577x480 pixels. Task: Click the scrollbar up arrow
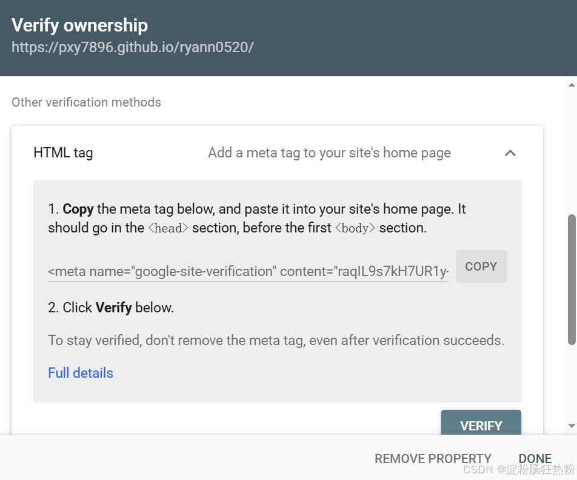tap(572, 85)
